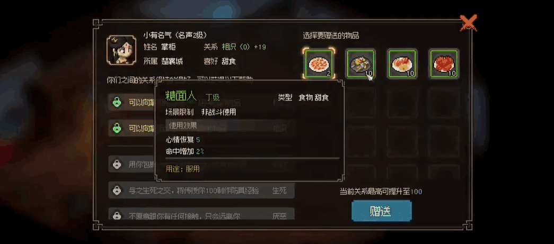Viewport: 554px width, 244px height.
Task: Click the second green unlocked lock icon
Action: click(117, 128)
